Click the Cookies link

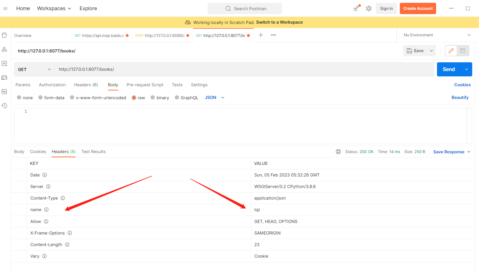point(462,85)
